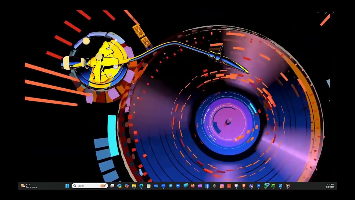This screenshot has width=355, height=200.
Task: Open the Mail app taskbar icon
Action: [156, 186]
